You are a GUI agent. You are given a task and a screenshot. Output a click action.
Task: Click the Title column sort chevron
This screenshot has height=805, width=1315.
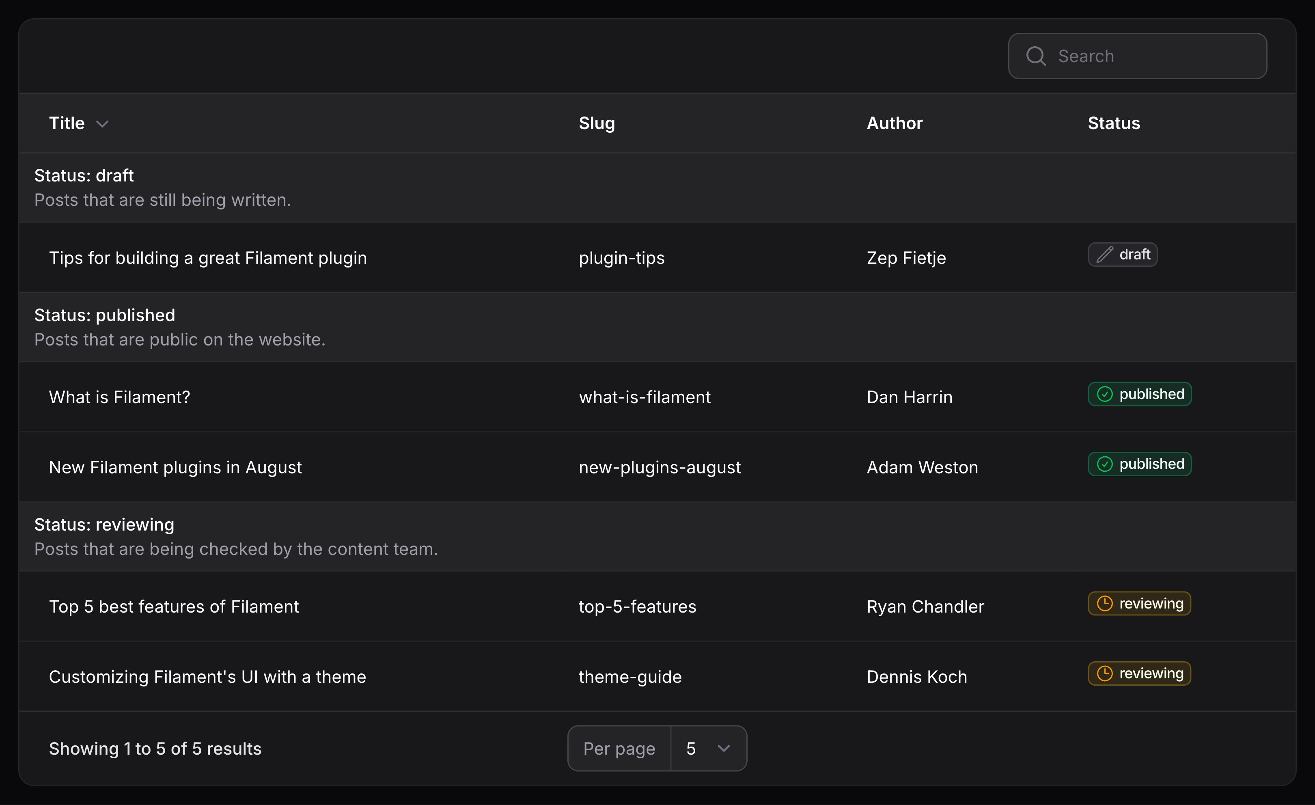(102, 123)
